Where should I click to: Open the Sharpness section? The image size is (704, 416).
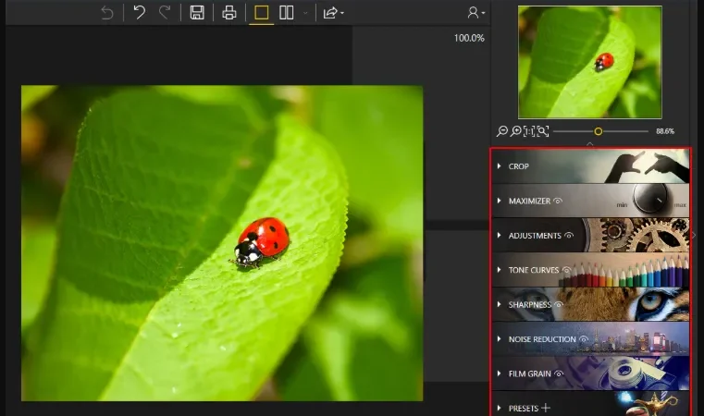591,304
